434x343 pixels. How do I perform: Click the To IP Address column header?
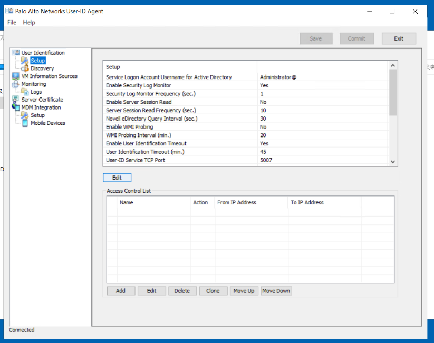[x=325, y=202]
